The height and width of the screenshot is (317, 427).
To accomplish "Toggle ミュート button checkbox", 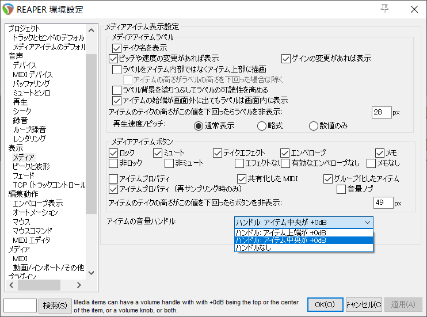I will point(158,153).
